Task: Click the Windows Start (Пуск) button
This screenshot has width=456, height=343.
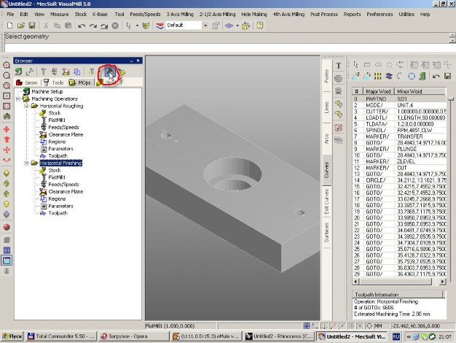Action: pos(12,336)
